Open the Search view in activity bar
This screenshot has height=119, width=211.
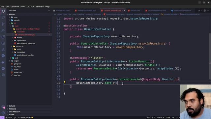(3, 18)
